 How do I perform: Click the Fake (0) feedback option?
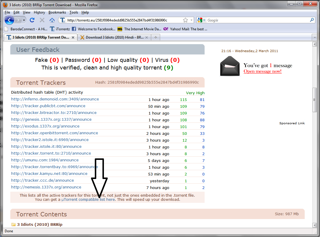click(x=47, y=60)
